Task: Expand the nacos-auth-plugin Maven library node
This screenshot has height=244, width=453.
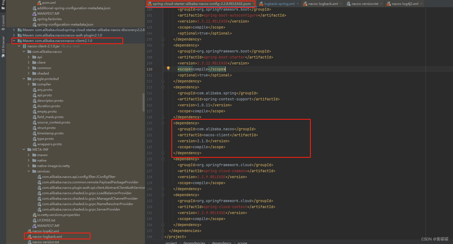Action: (x=14, y=35)
